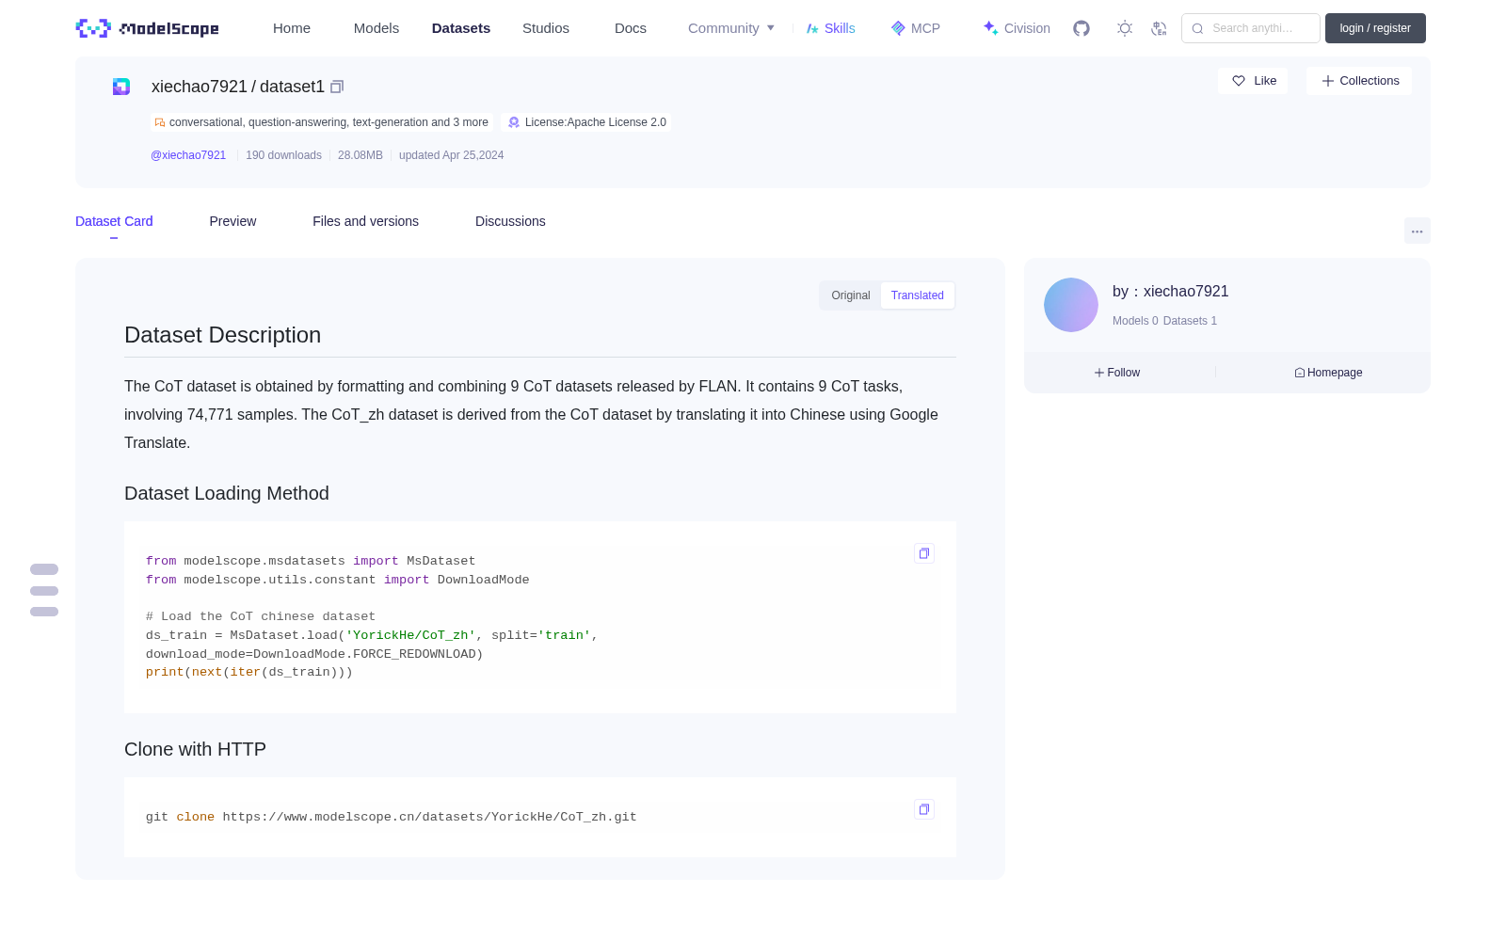The image size is (1506, 941).
Task: Click the 'by：xiechao7921' author name
Action: [1171, 292]
